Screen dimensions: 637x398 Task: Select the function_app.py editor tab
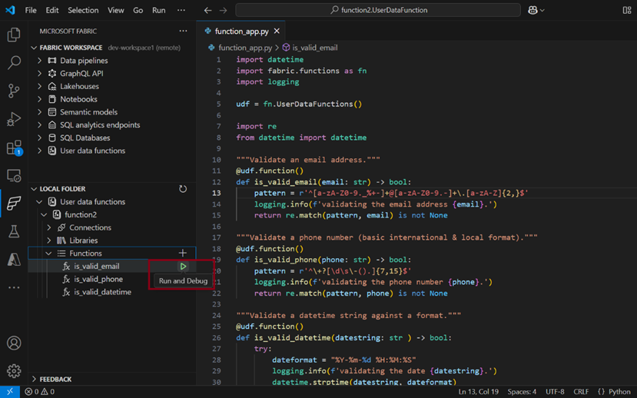tap(242, 32)
